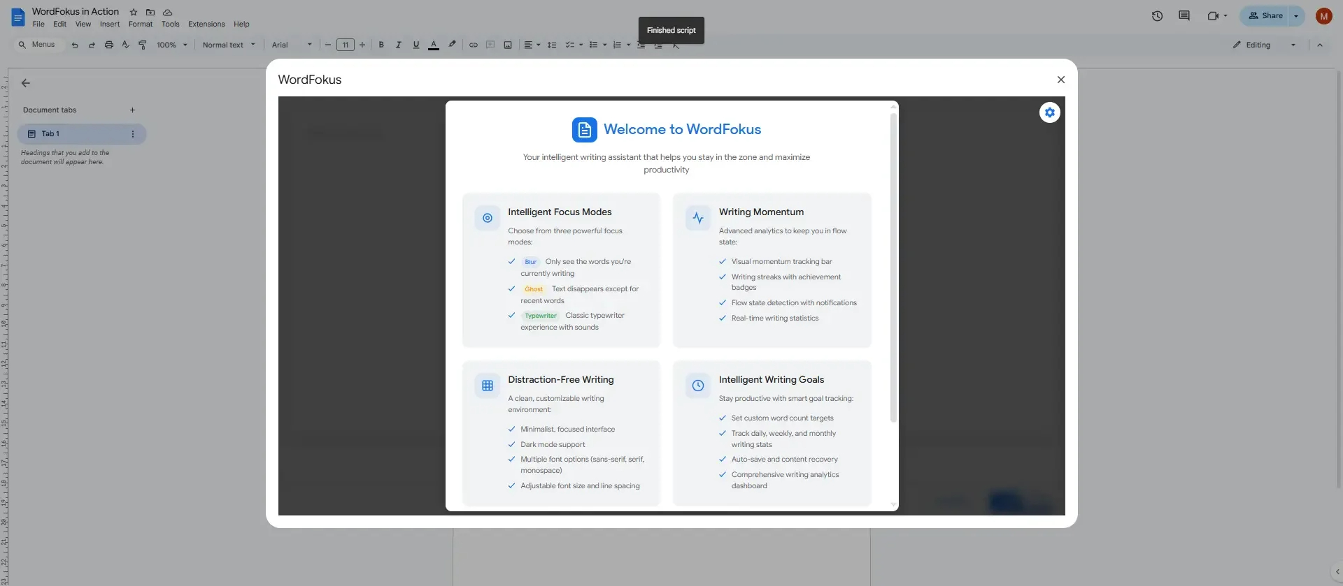Open Tab 1 options menu

click(x=133, y=134)
